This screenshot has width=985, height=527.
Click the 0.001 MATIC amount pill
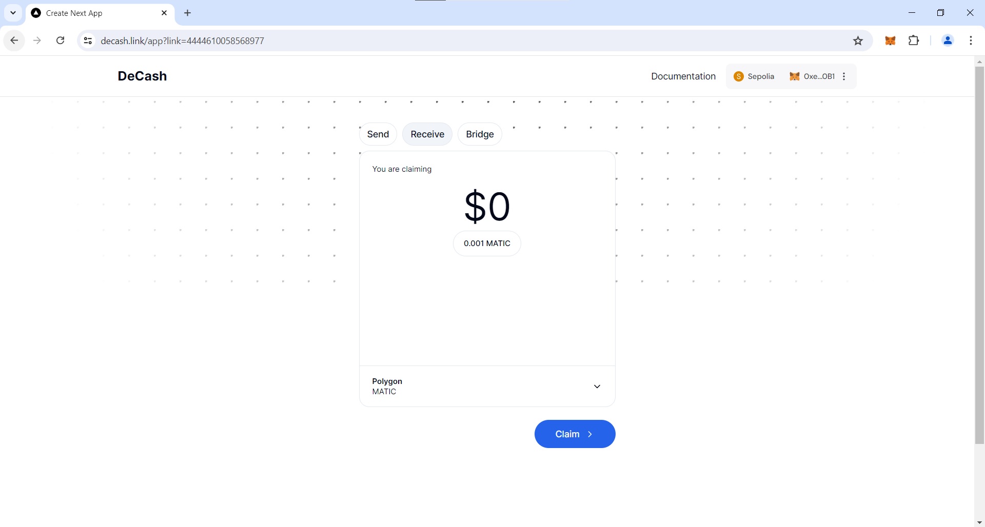pyautogui.click(x=487, y=244)
